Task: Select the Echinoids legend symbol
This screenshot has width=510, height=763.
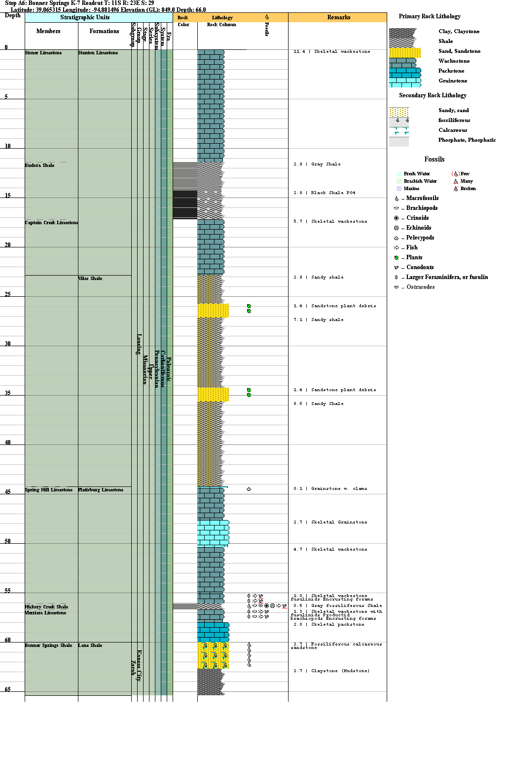Action: [x=397, y=228]
